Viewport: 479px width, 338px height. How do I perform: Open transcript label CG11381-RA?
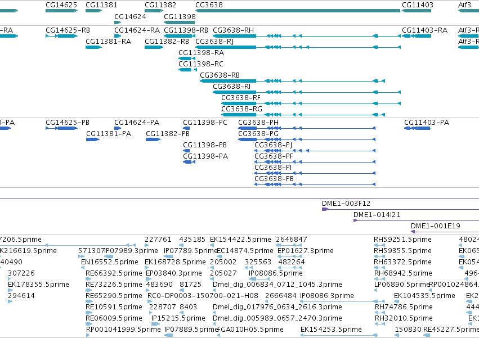pos(108,42)
